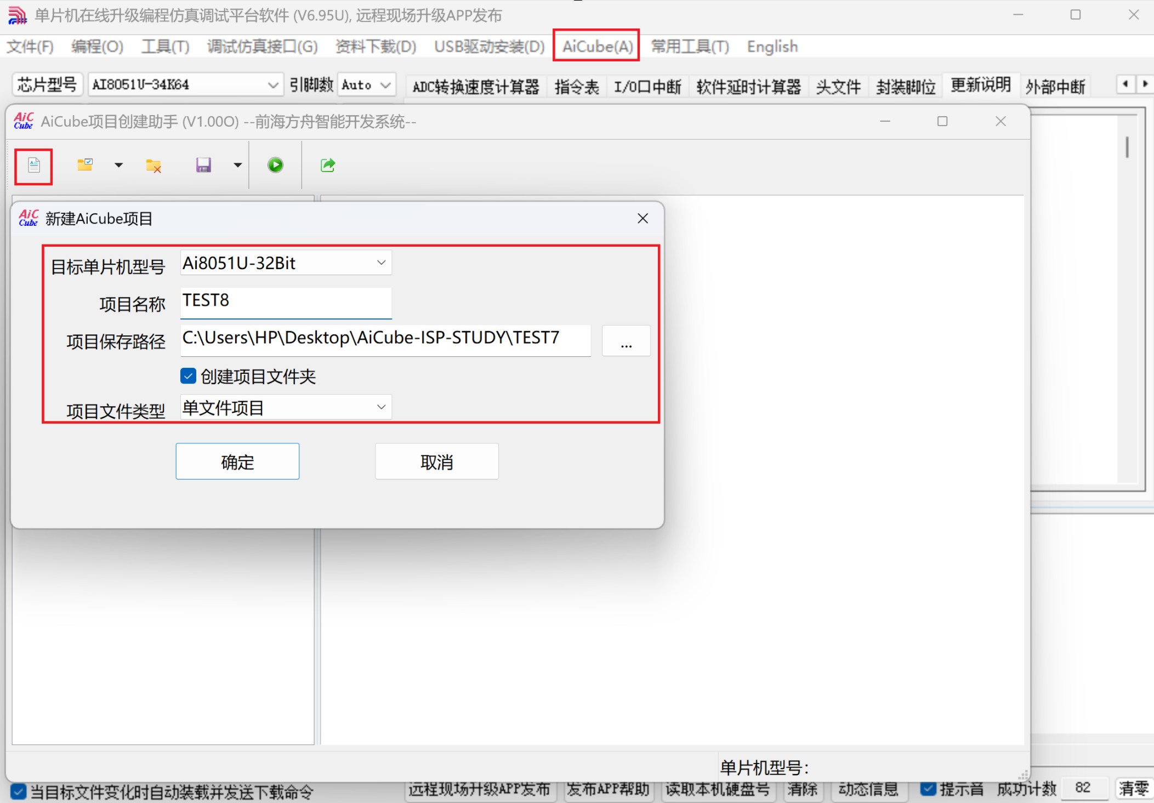Switch to 指令表 tab
The height and width of the screenshot is (803, 1154).
click(x=576, y=87)
